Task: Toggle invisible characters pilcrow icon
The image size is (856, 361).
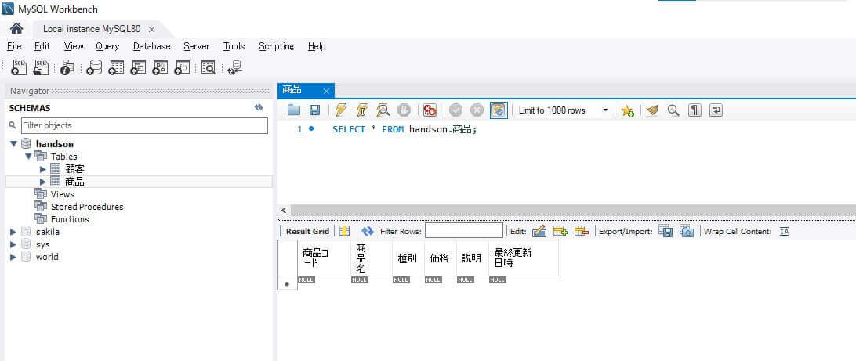Action: click(695, 110)
